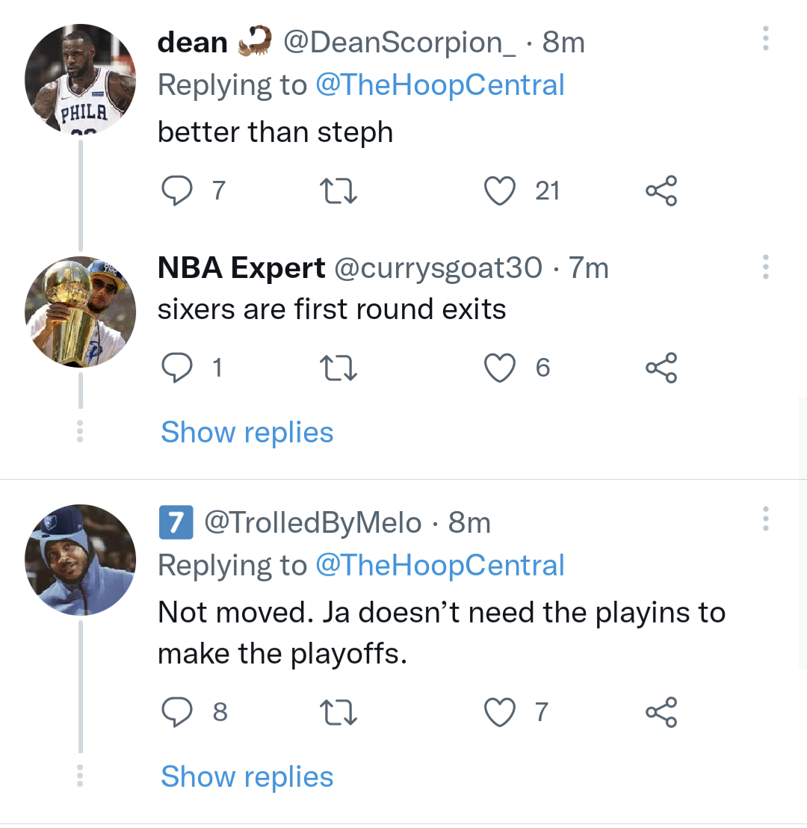The width and height of the screenshot is (807, 828).
Task: Open the share menu on @TrolledByMelo's tweet
Action: pyautogui.click(x=661, y=712)
